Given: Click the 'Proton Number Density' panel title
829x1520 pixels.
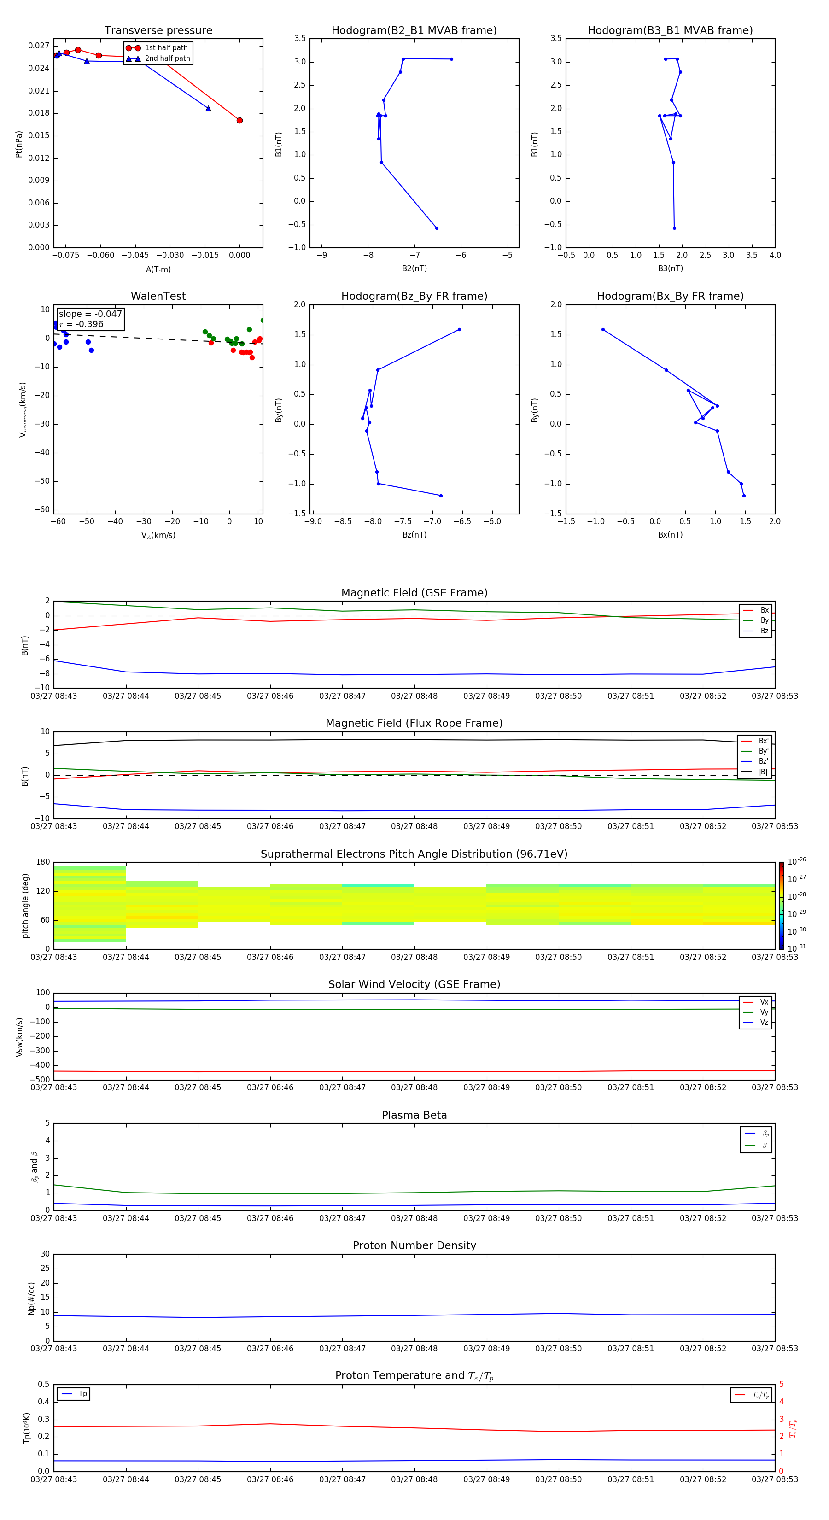Looking at the screenshot, I should [414, 1245].
